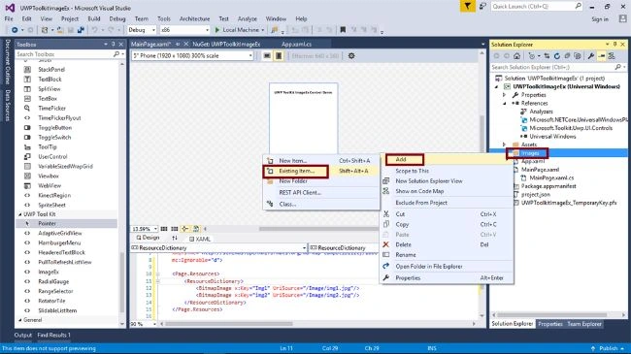
Task: Switch to the Team Explorer tab
Action: 584,324
